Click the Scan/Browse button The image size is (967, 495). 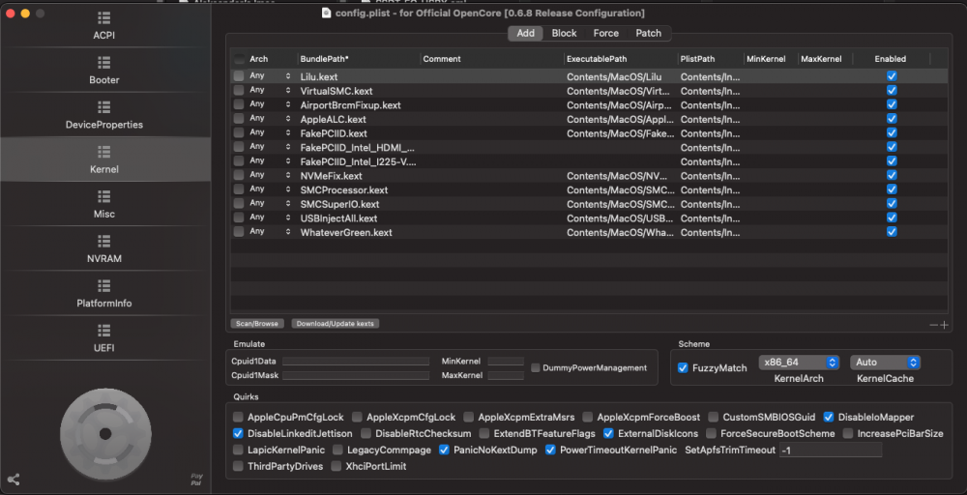[257, 324]
